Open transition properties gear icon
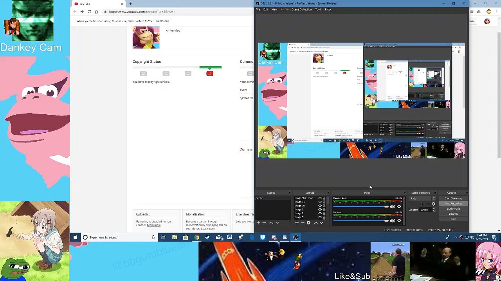The image size is (501, 281). [x=433, y=204]
